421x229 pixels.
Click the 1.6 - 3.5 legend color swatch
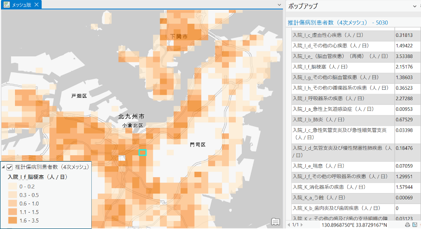12,220
